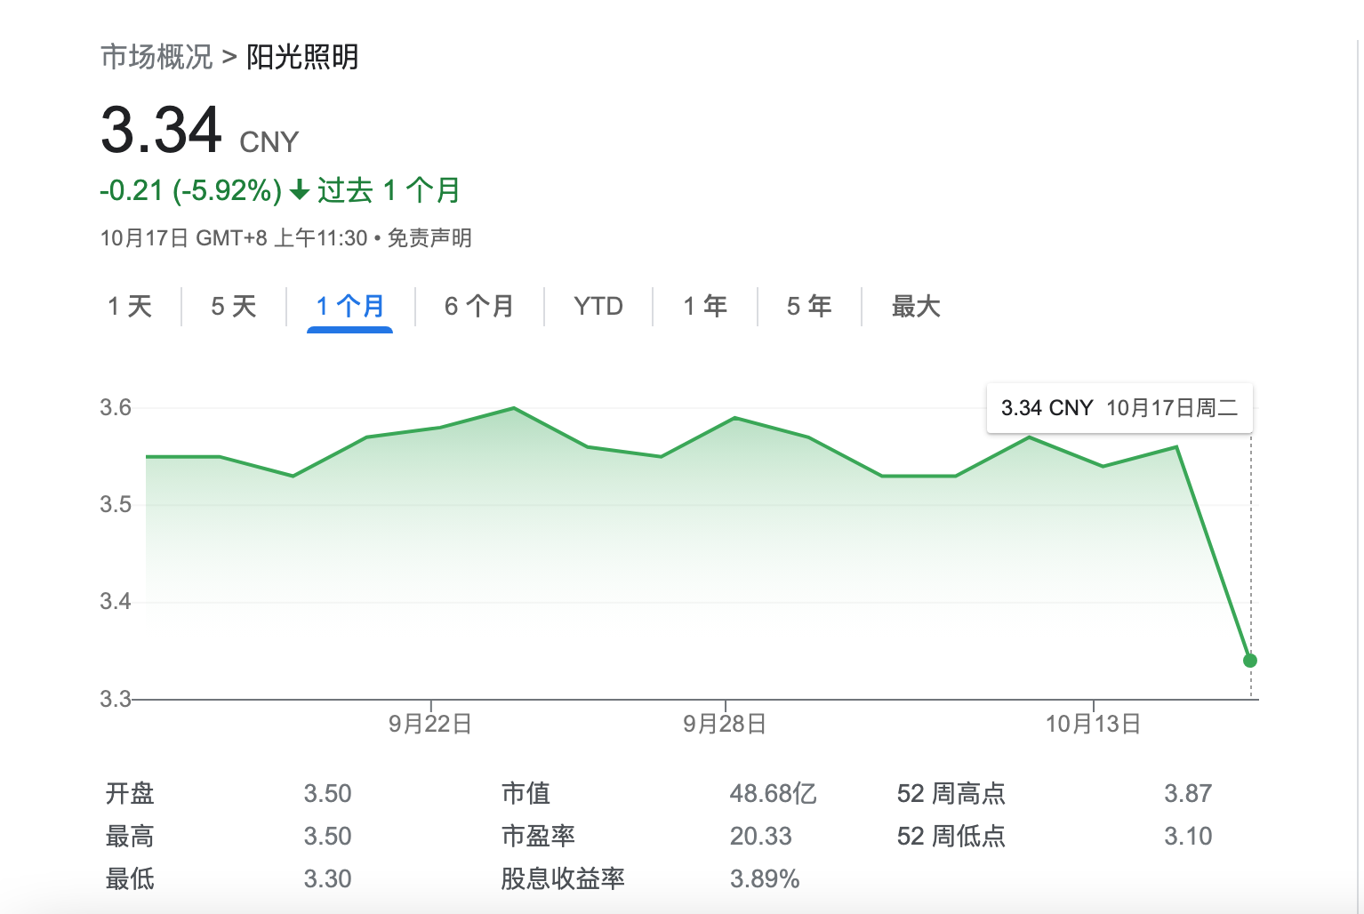Screen dimensions: 1364x914
Task: Click the 10月13日 axis date label
Action: [1093, 724]
